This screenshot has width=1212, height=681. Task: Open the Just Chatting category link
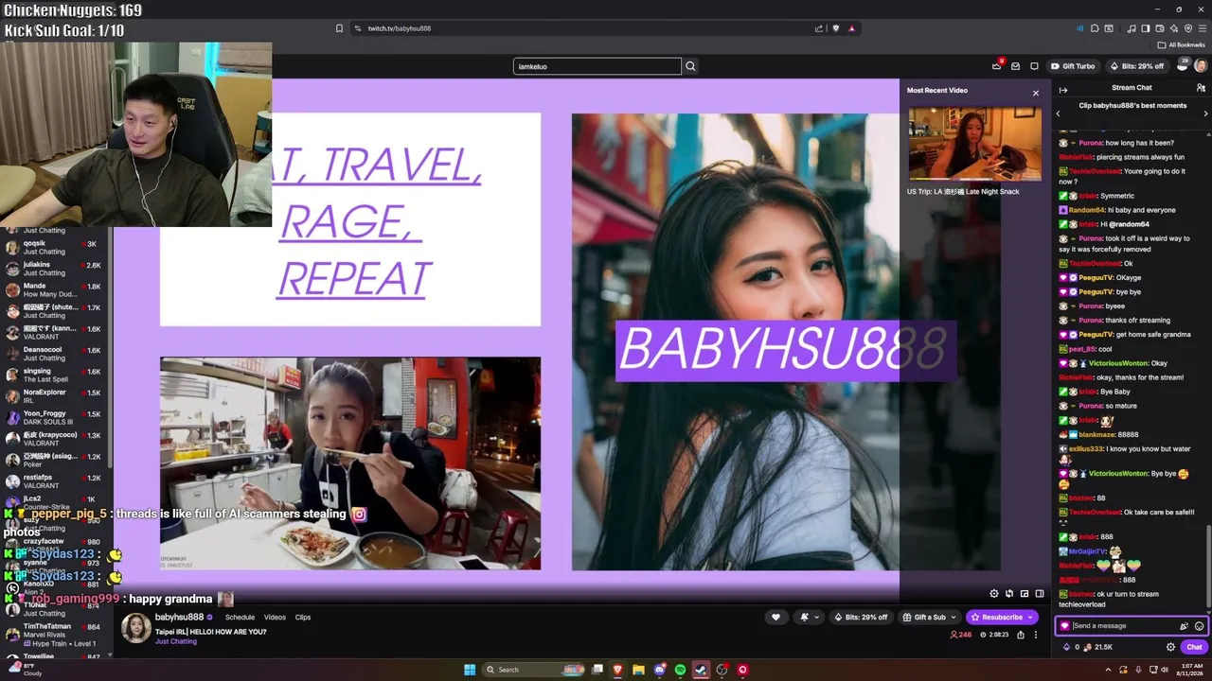(x=176, y=641)
